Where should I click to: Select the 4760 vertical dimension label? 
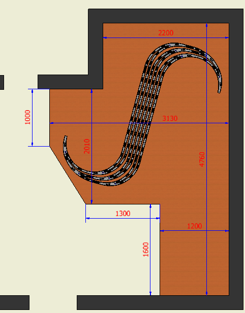click(202, 159)
